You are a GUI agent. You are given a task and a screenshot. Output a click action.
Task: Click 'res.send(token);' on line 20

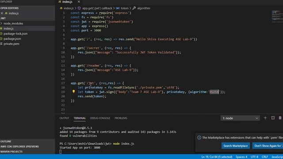click(92, 96)
